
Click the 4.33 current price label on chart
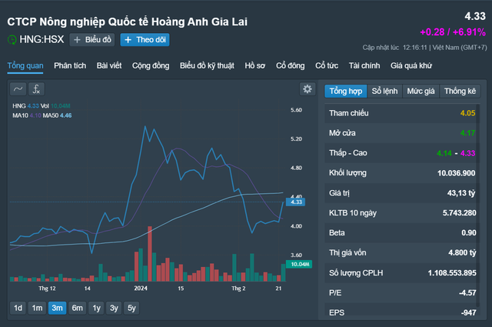click(295, 202)
